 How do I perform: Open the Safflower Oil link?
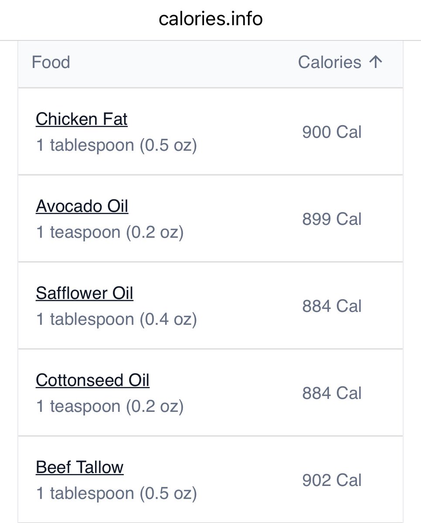(85, 293)
